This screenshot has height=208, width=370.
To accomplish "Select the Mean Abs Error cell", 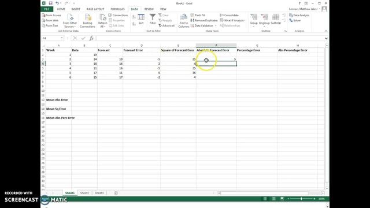I will (x=58, y=100).
